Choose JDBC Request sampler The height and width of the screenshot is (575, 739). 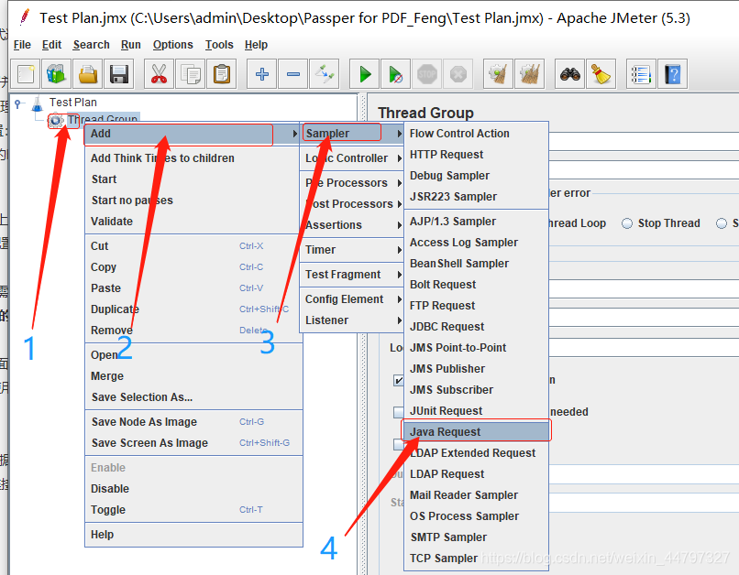(477, 327)
